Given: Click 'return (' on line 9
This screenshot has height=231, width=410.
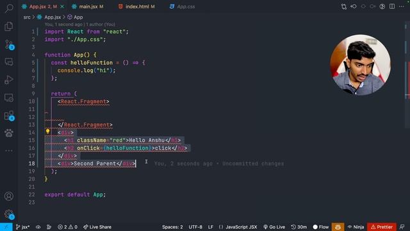Looking at the screenshot, I should click(x=64, y=94).
